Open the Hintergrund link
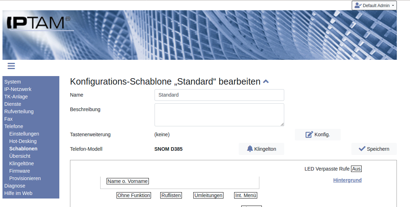 pos(347,180)
